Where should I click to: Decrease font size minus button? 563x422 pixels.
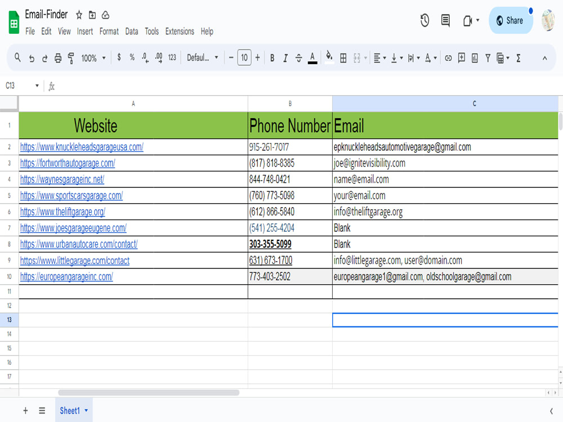point(231,58)
